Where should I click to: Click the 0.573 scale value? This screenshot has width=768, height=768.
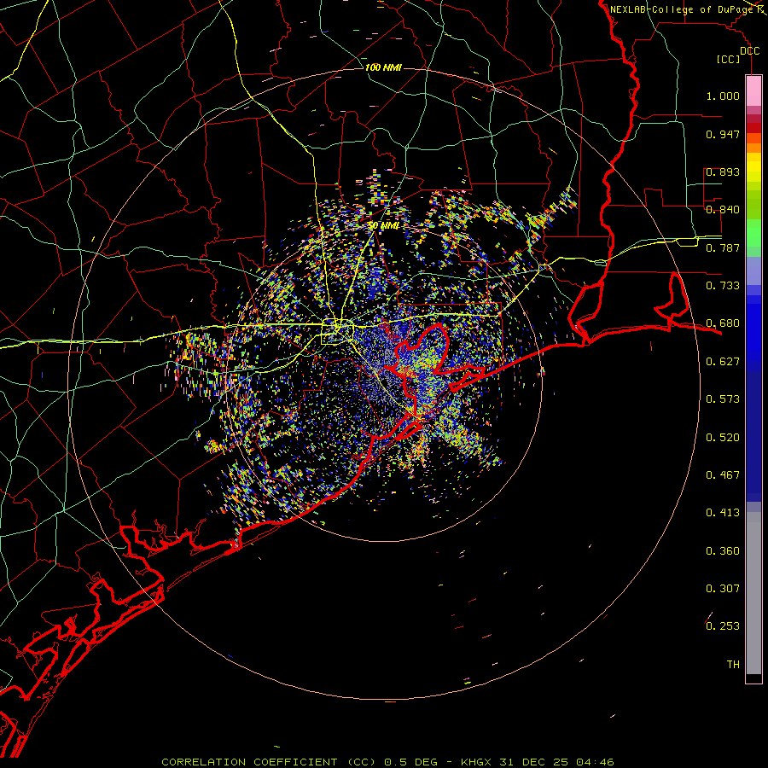(x=723, y=399)
